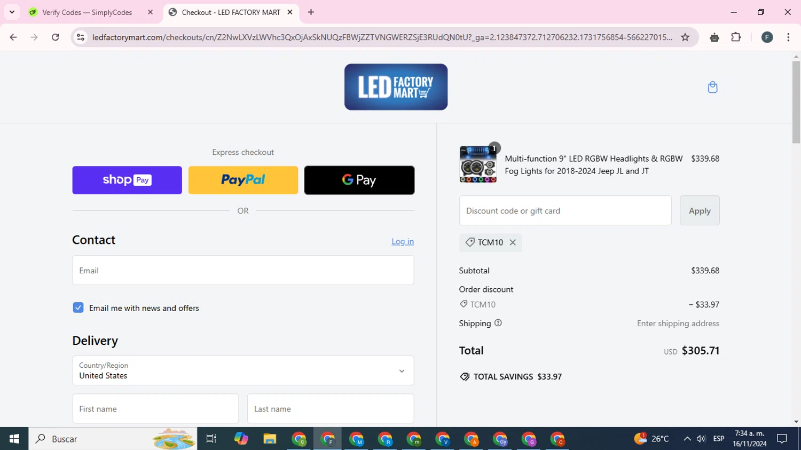Open the Chrome profile F avatar
This screenshot has height=450, width=801.
(767, 37)
